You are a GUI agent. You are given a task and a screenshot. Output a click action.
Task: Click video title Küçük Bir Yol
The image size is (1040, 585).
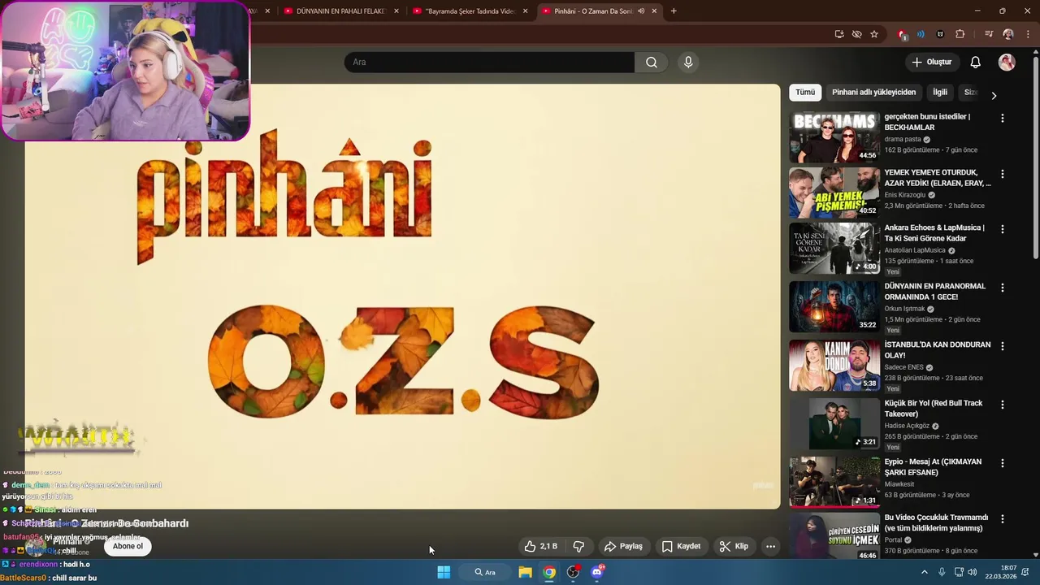(x=934, y=409)
